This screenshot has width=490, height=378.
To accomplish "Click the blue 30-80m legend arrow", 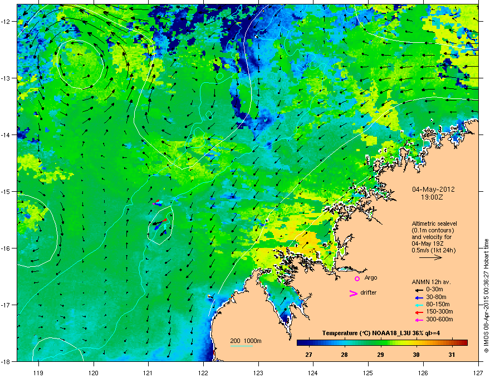I will click(x=418, y=297).
